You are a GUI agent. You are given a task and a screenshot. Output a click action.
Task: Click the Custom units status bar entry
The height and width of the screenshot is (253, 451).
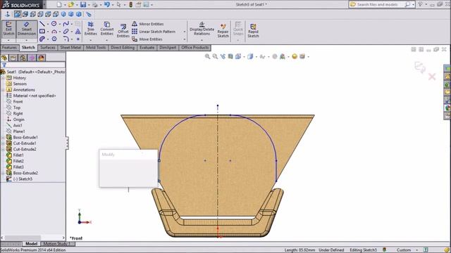404,250
